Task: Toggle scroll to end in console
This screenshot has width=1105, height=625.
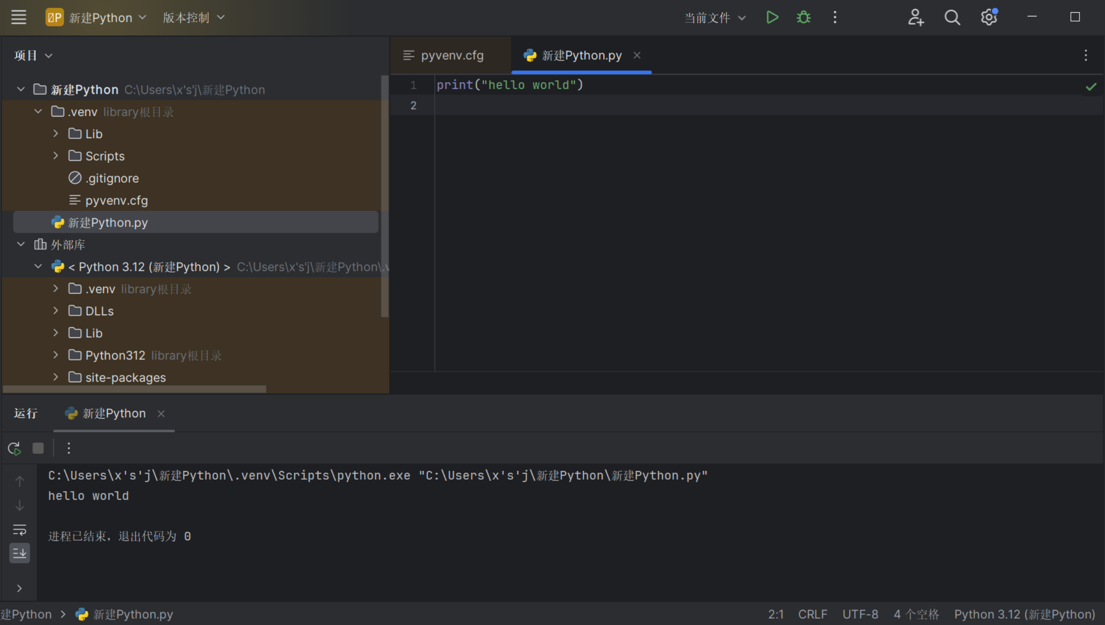Action: (x=20, y=553)
